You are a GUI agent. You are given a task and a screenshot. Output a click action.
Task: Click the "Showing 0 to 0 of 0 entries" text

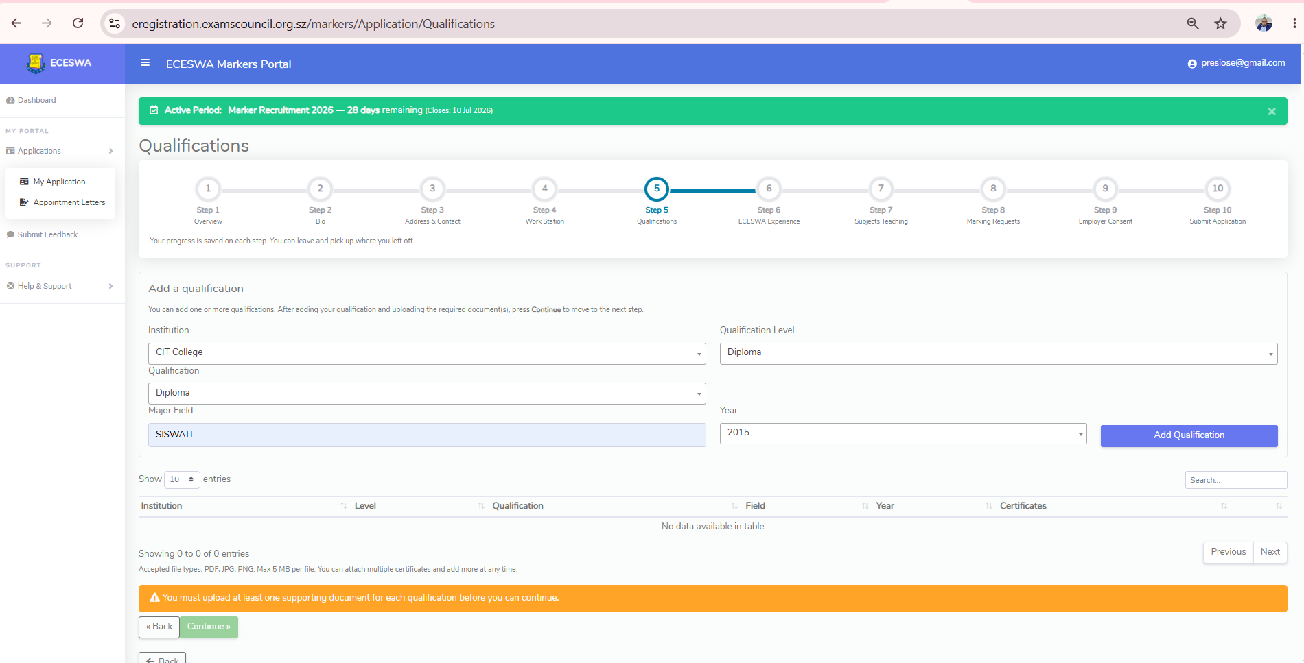(194, 554)
